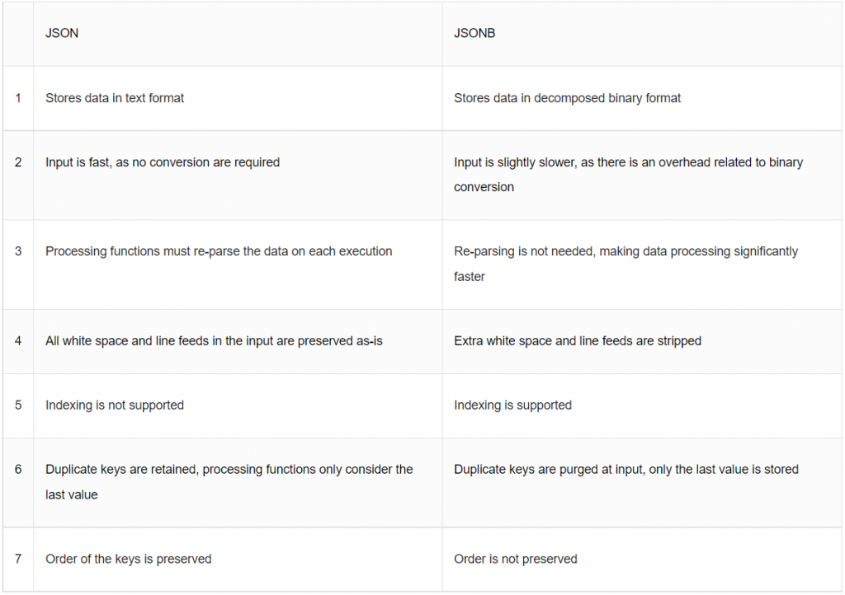The image size is (845, 595).
Task: Click 'Extra white space' JSONB cell
Action: pyautogui.click(x=578, y=341)
